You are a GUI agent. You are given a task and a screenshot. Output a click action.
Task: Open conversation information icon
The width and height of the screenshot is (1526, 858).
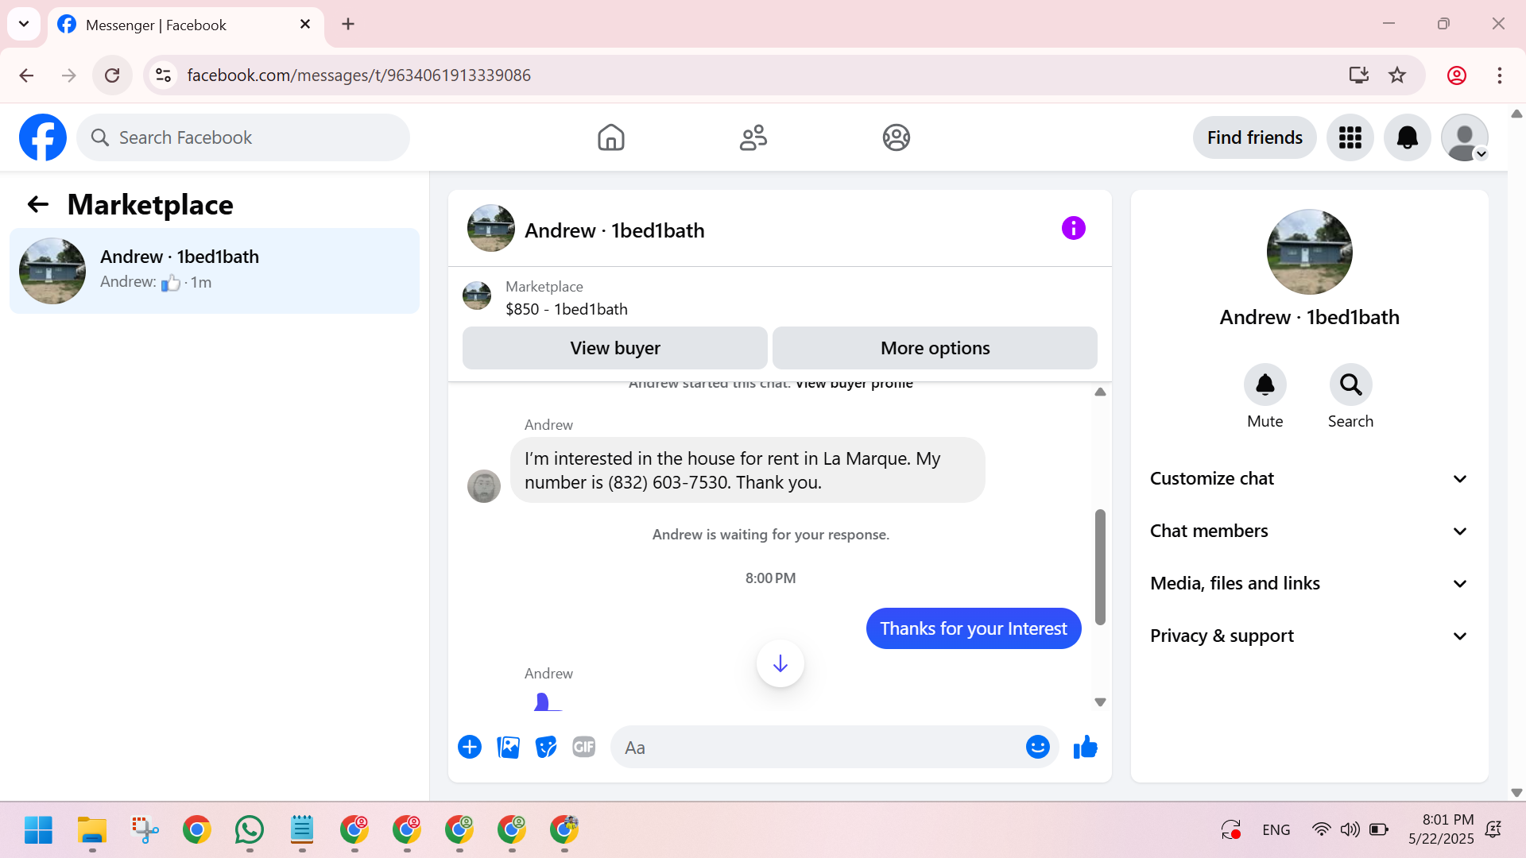(1073, 229)
